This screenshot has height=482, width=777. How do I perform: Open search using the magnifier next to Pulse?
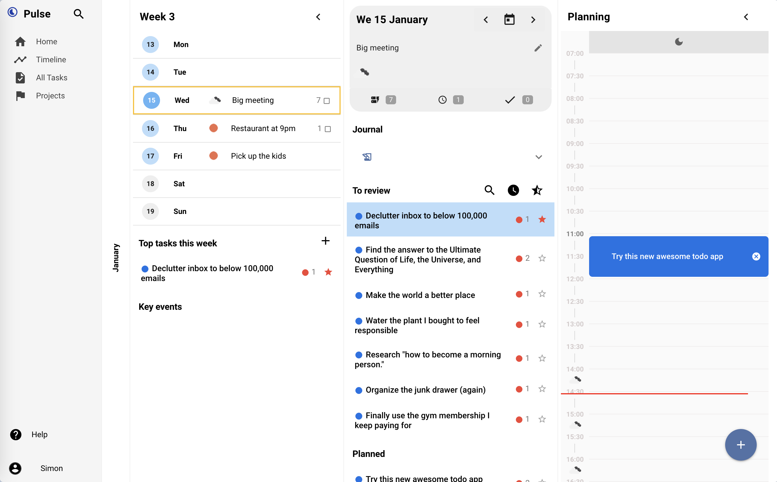(78, 14)
